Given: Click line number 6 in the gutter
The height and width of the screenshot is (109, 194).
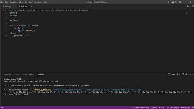Looking at the screenshot, I should 6,25.
